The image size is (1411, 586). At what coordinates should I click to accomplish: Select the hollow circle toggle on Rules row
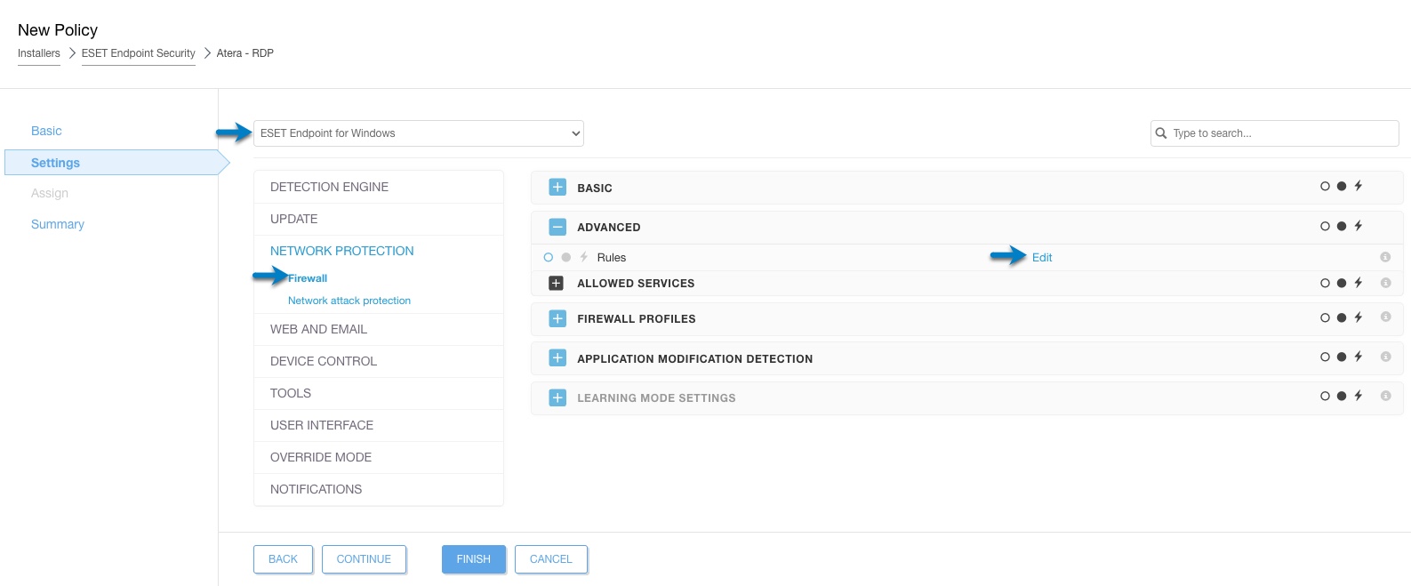tap(549, 257)
